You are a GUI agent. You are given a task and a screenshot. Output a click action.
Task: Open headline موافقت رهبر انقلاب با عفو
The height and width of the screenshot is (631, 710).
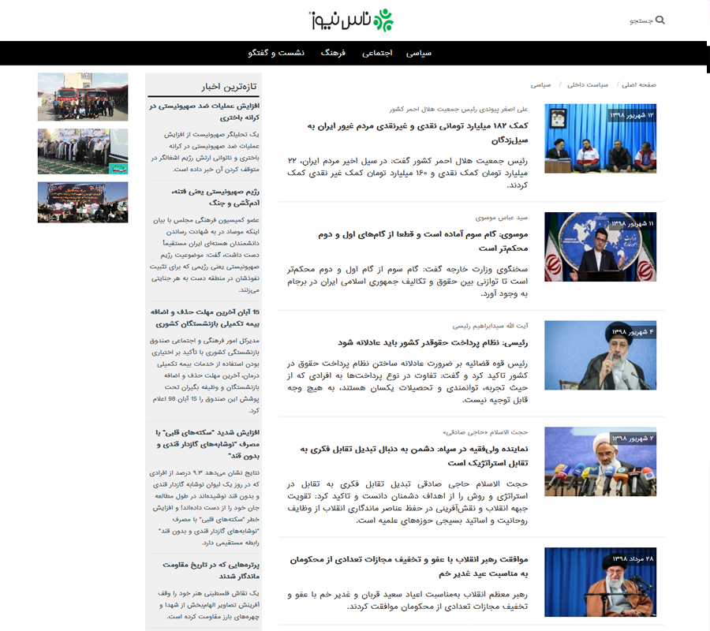(409, 566)
